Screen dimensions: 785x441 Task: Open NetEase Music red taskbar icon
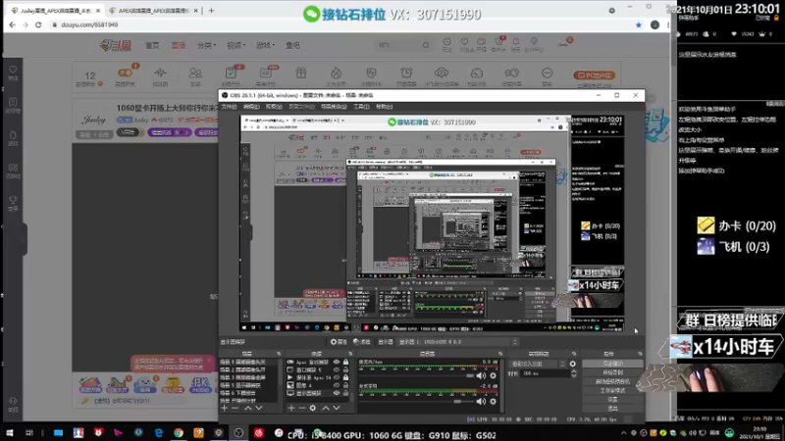[x=259, y=433]
